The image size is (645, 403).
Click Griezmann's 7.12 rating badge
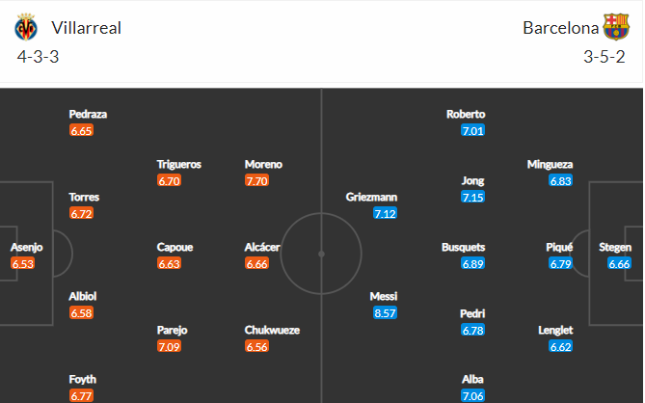click(x=385, y=213)
